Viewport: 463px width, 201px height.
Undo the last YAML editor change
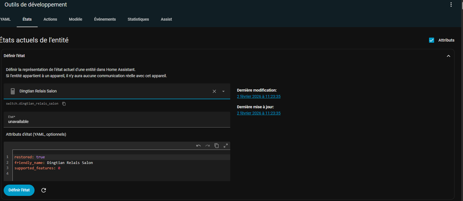[x=199, y=146]
